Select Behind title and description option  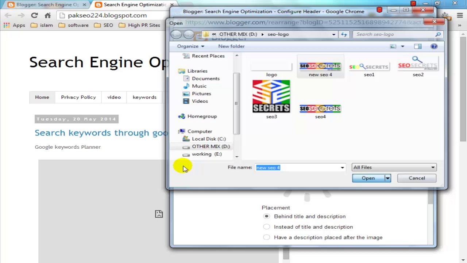[x=267, y=216]
